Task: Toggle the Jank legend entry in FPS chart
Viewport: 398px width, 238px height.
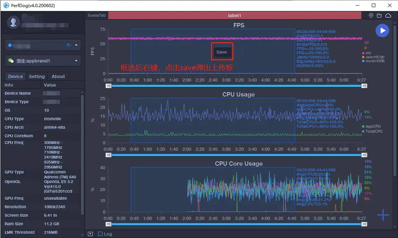Action: pyautogui.click(x=374, y=57)
